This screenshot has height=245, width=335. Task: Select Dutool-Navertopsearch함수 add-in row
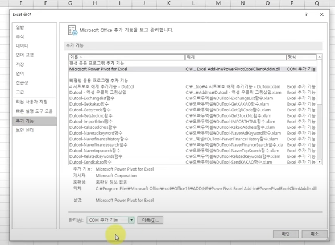(x=192, y=151)
